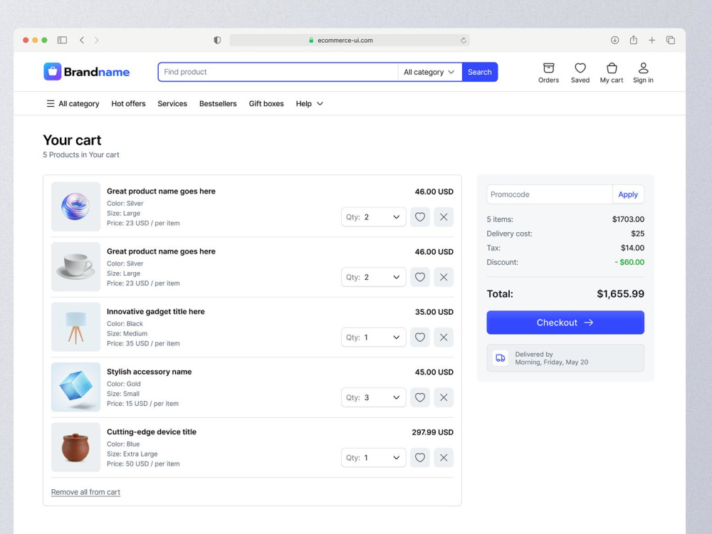Proceed with the Checkout button

click(x=565, y=323)
